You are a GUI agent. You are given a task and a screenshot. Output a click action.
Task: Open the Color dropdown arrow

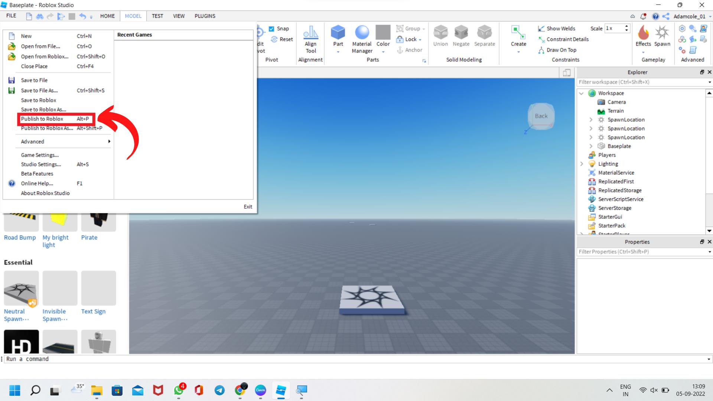(383, 52)
